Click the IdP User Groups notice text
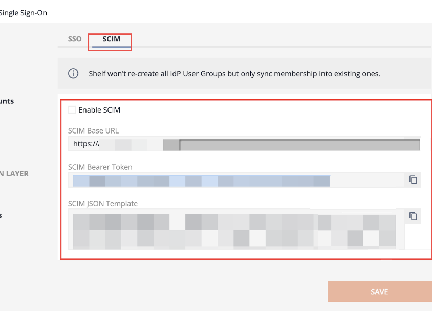 click(x=234, y=74)
